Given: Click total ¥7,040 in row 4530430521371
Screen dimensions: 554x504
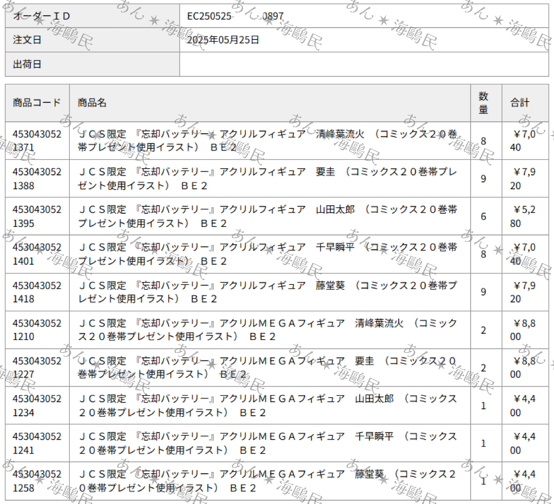Looking at the screenshot, I should [x=523, y=141].
